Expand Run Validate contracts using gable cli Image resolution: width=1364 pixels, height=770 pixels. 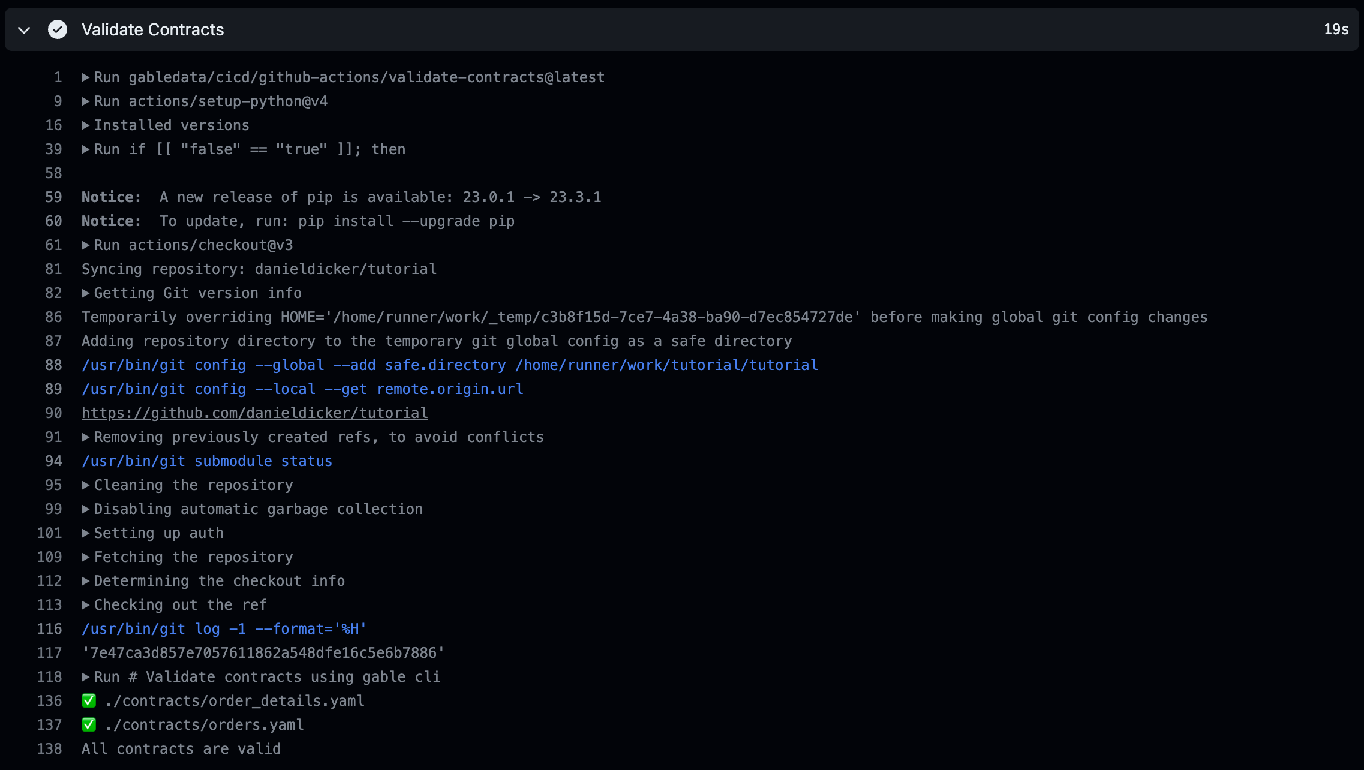85,677
